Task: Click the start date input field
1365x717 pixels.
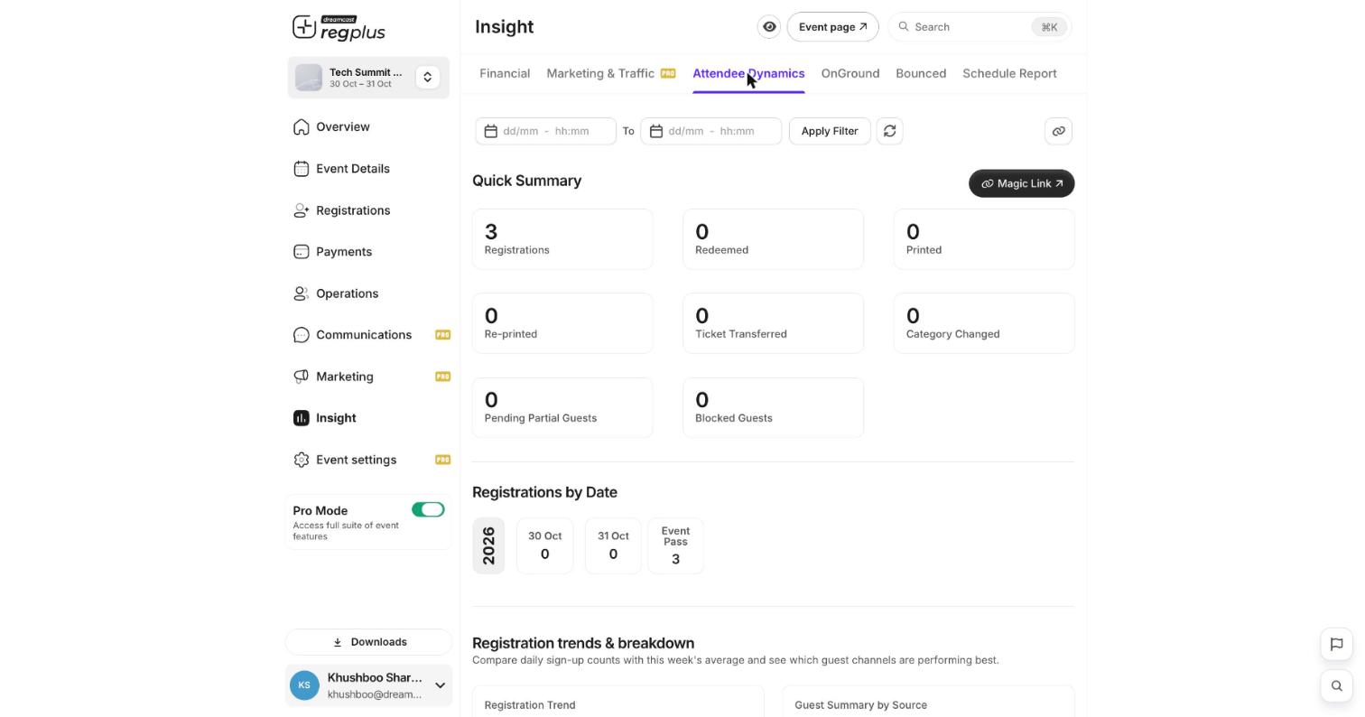Action: tap(545, 131)
